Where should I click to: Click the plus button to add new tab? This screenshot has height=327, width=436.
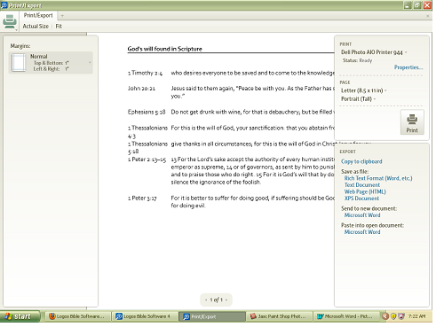coord(62,16)
